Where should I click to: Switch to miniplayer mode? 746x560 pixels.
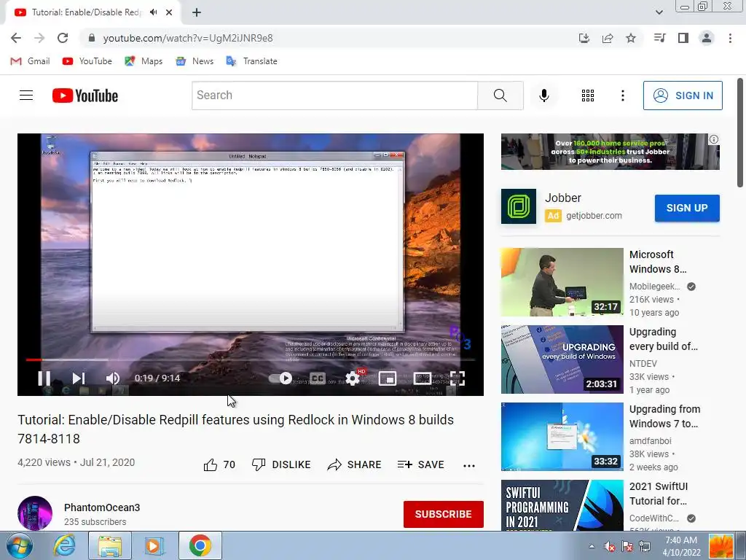click(x=388, y=378)
